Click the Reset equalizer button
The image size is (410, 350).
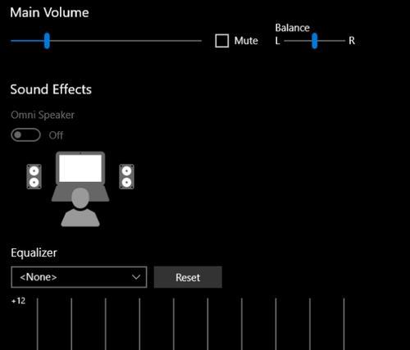188,277
